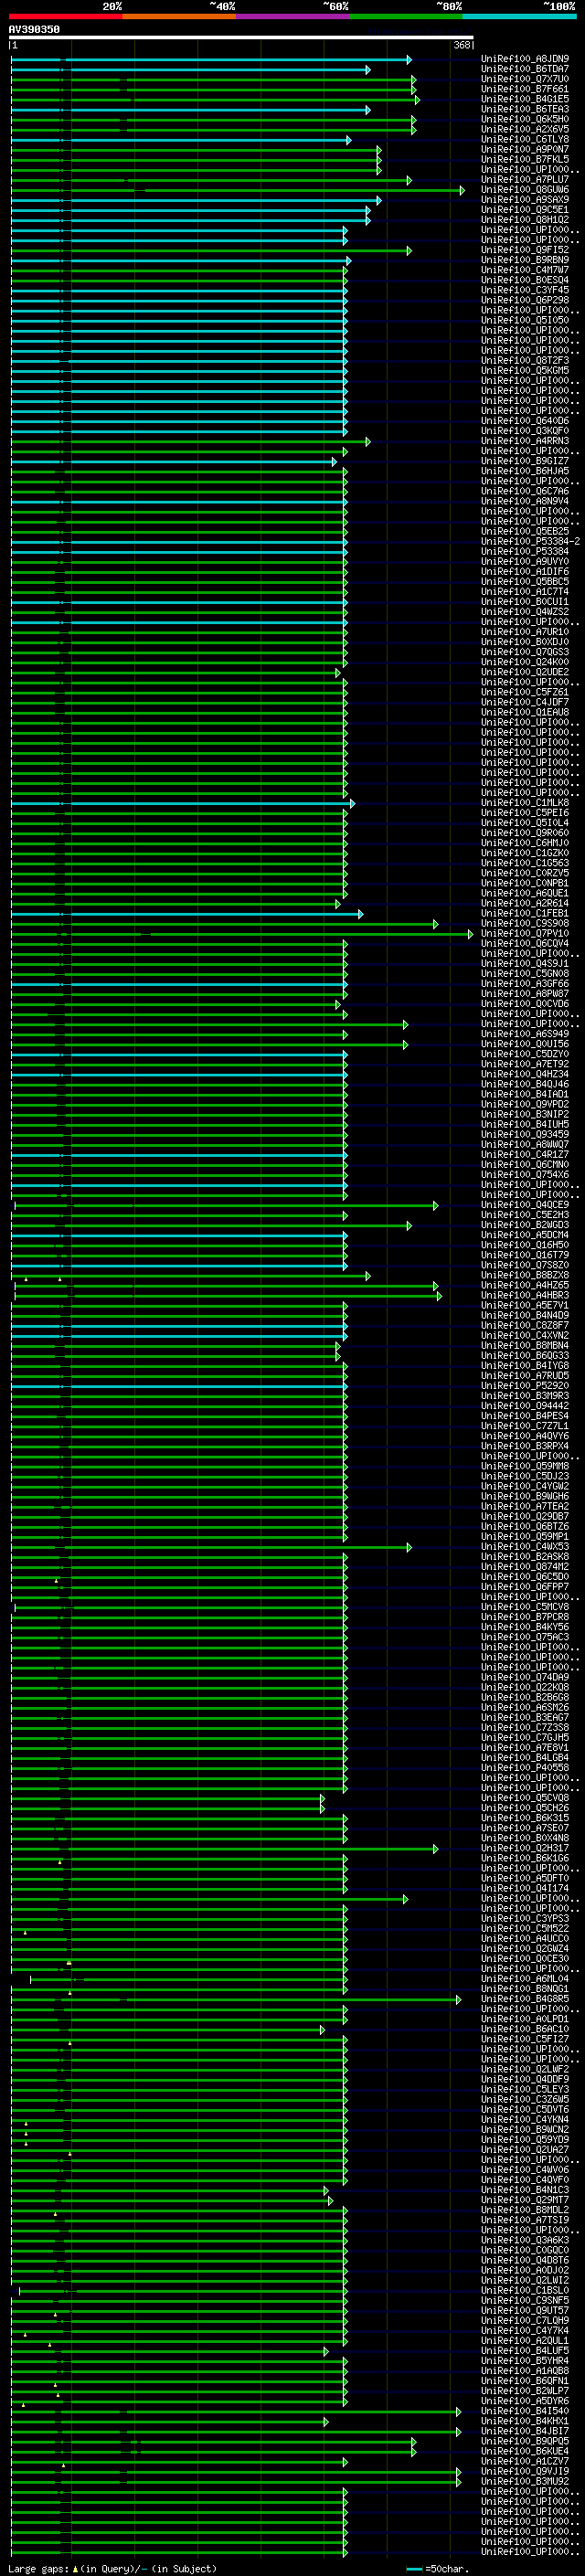Click label UniRef100_Q0CVD6
This screenshot has width=585, height=2576.
coord(525,1003)
